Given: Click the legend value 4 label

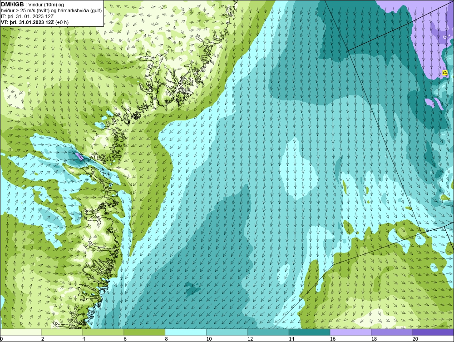Looking at the screenshot, I should coord(84,339).
